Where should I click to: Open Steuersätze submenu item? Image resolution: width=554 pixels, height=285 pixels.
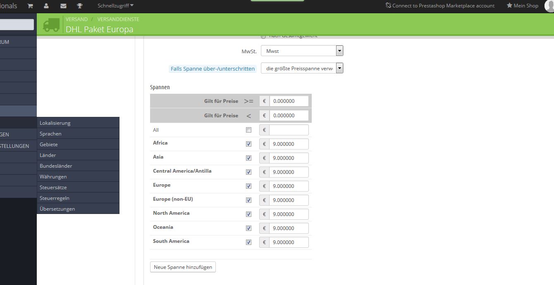[x=78, y=187]
